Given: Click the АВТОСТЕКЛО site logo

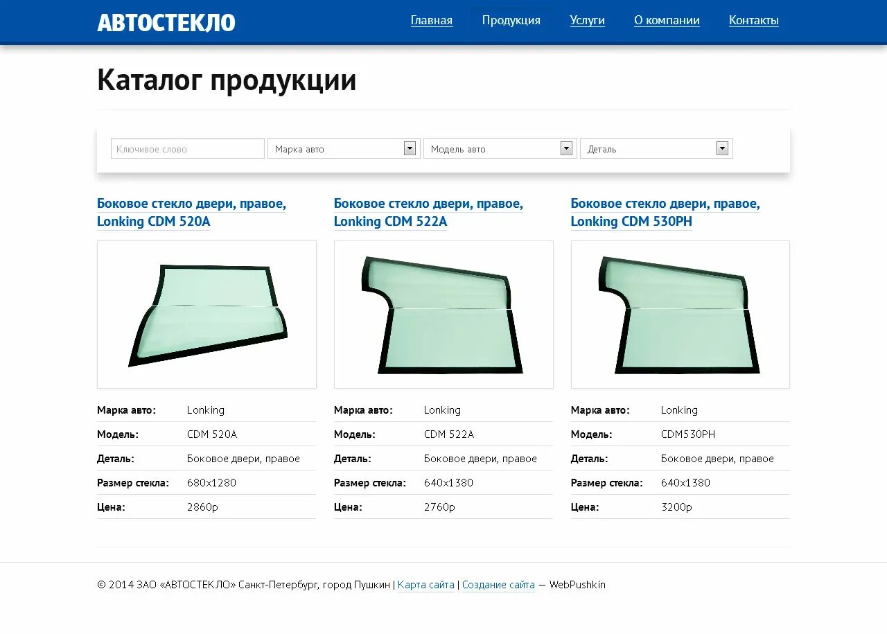Looking at the screenshot, I should 166,22.
